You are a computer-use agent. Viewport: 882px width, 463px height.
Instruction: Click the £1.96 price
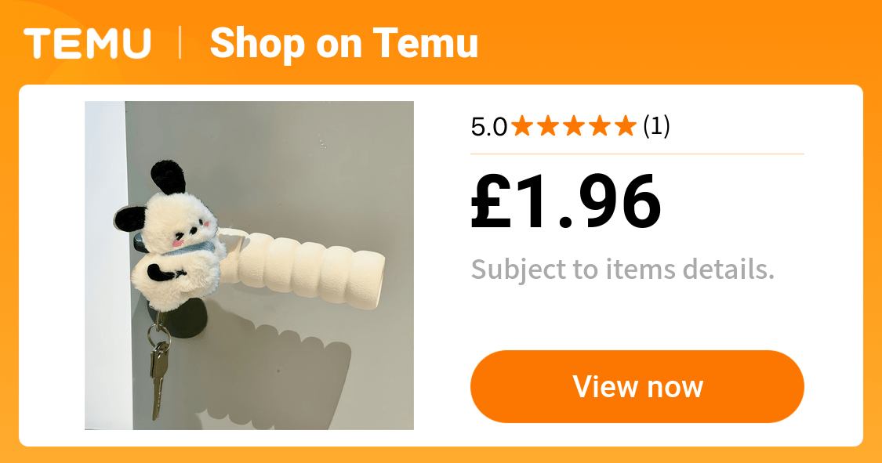point(566,201)
